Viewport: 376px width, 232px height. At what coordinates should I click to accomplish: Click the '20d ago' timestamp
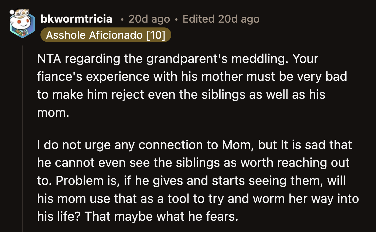[x=149, y=19]
